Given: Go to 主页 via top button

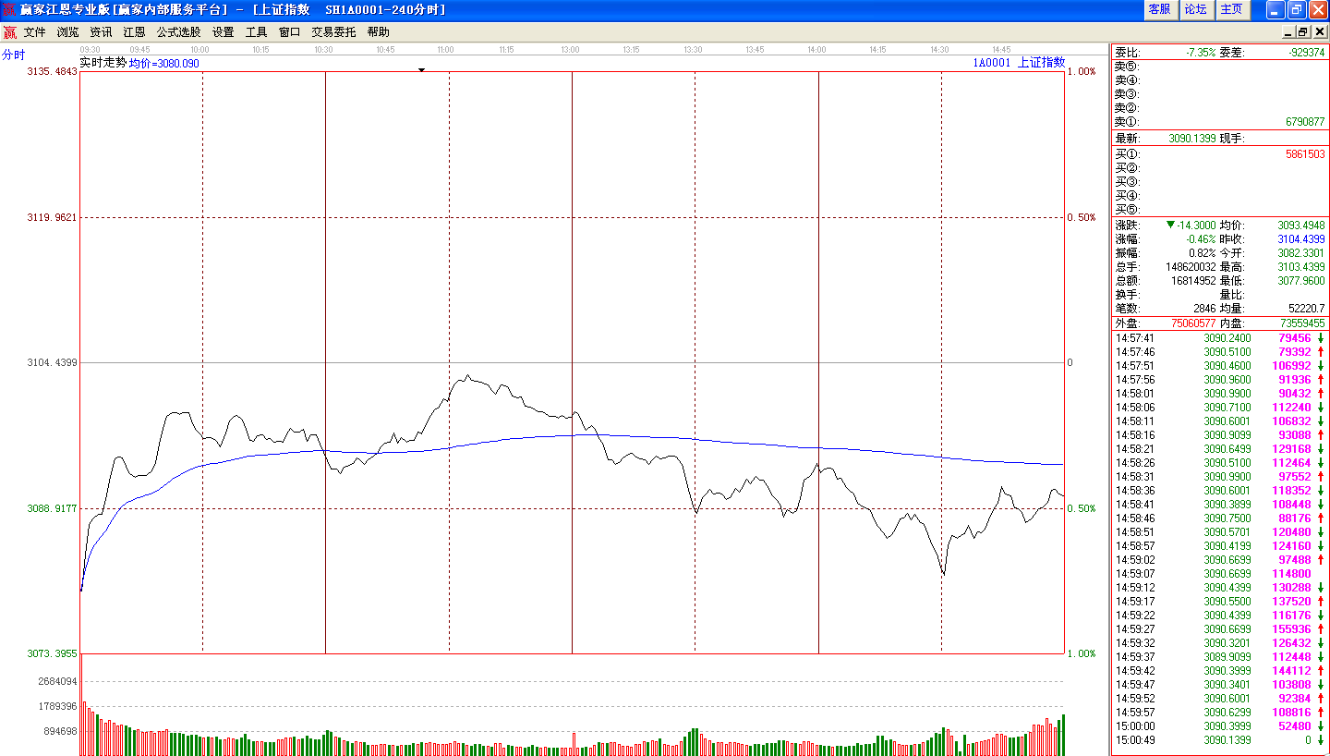Looking at the screenshot, I should [x=1231, y=9].
